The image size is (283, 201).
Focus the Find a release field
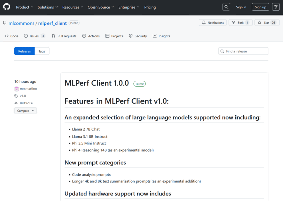pyautogui.click(x=243, y=51)
